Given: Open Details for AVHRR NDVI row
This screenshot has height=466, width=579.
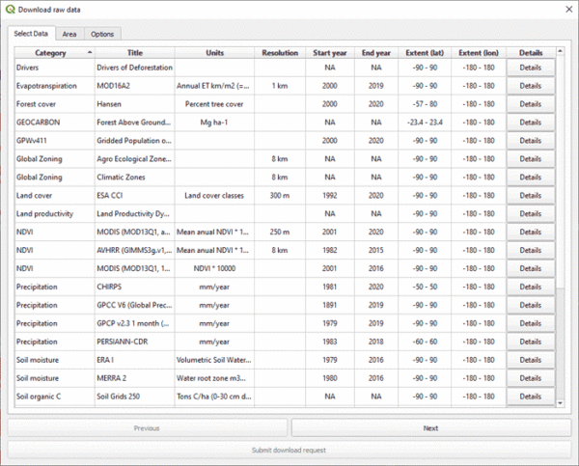Looking at the screenshot, I should point(531,250).
